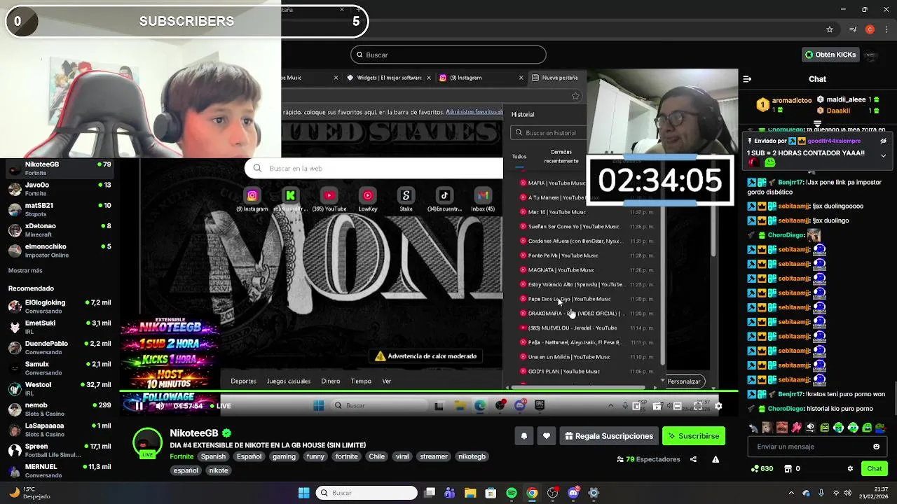Mute the stream player volume
The image size is (897, 504).
[159, 406]
